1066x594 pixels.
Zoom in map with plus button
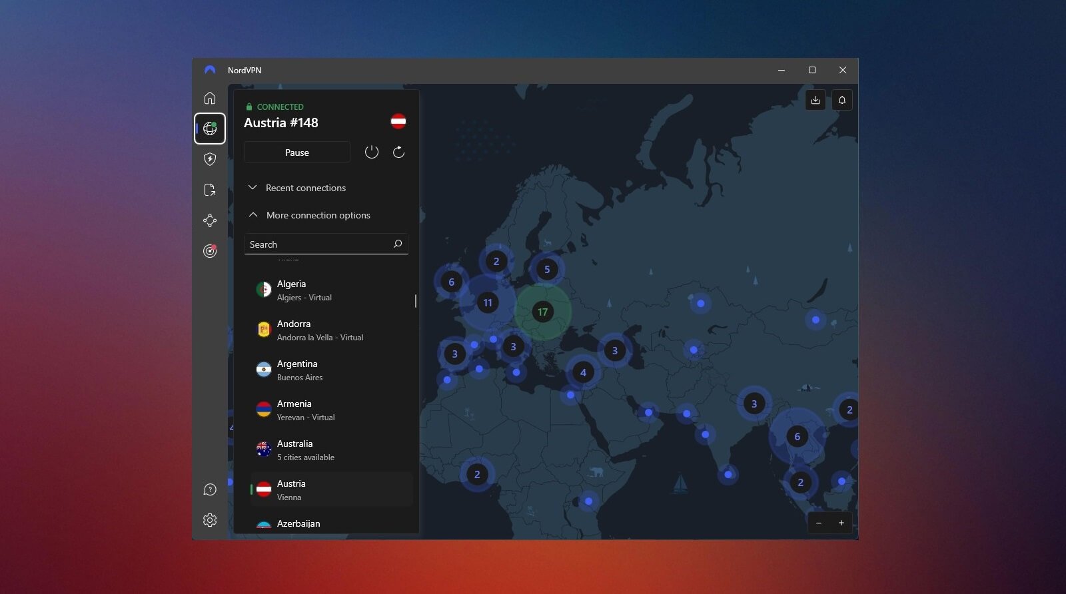pyautogui.click(x=841, y=523)
